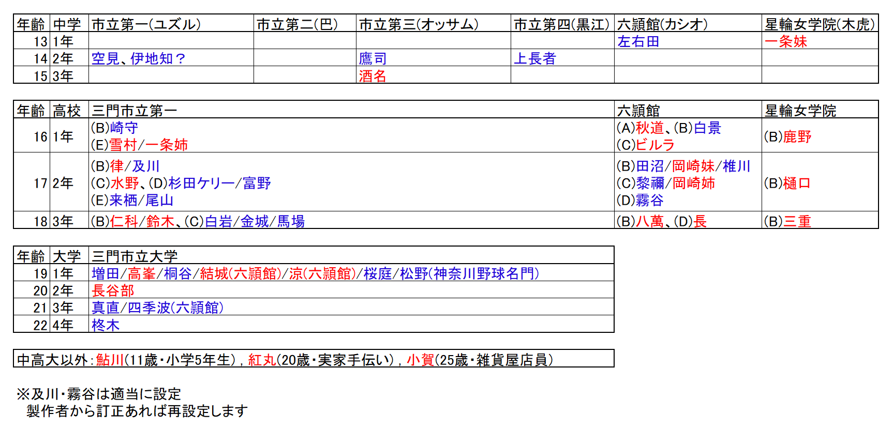This screenshot has width=893, height=429.
Task: Click the age cell 19
Action: (x=32, y=272)
